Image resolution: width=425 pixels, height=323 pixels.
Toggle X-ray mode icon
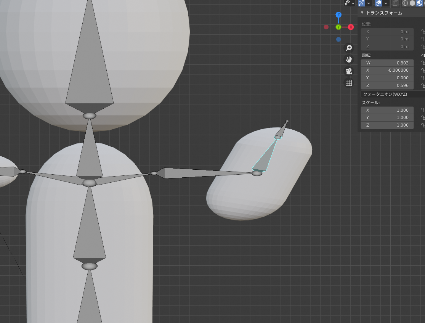point(395,3)
